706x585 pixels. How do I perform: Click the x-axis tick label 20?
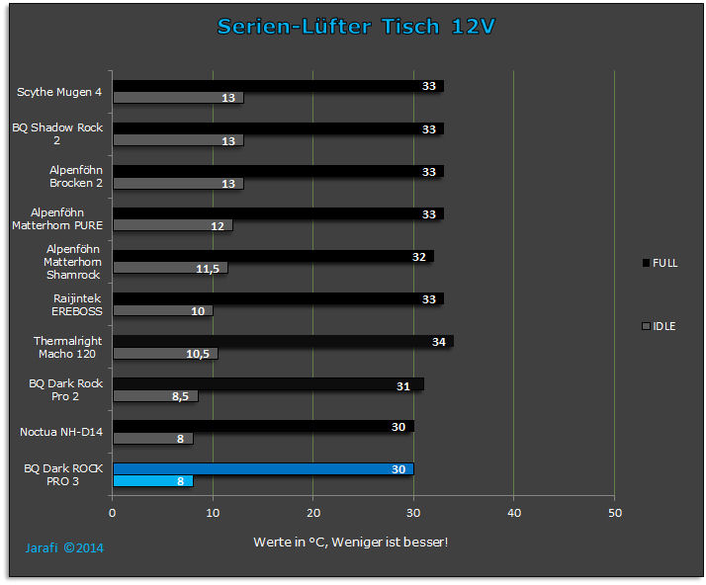point(313,513)
